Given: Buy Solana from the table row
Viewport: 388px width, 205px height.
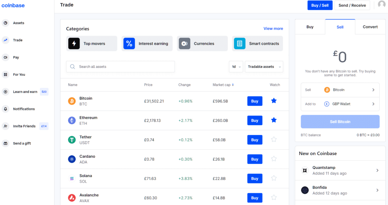Looking at the screenshot, I should click(255, 178).
